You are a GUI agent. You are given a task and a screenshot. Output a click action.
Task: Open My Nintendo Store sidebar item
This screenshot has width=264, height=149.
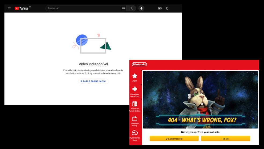tap(135, 136)
